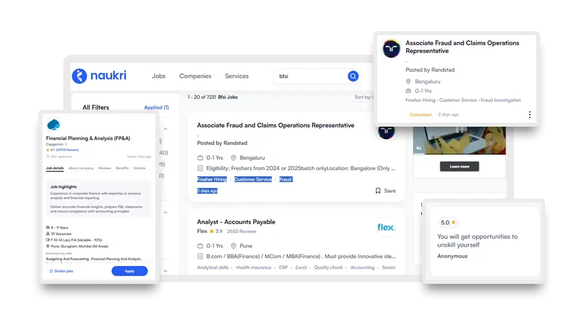Screen dimensions: 583x315
Task: Click the Capgemini spade logo
Action: [54, 124]
